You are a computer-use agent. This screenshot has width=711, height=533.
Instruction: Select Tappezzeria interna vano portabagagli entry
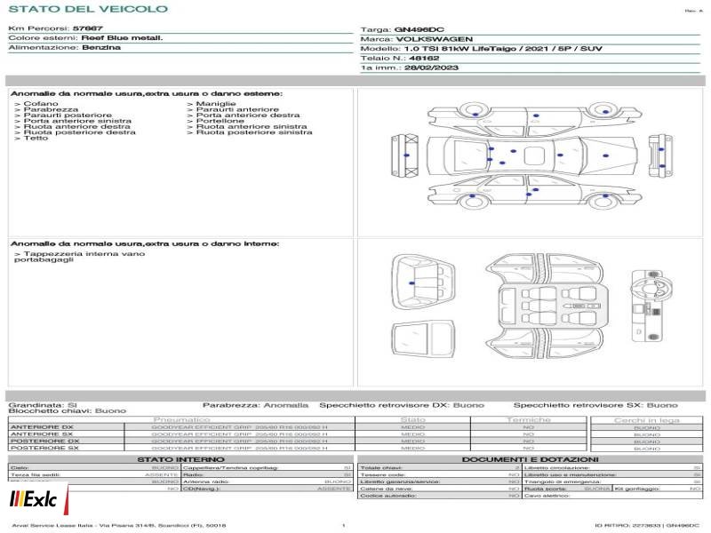click(80, 257)
